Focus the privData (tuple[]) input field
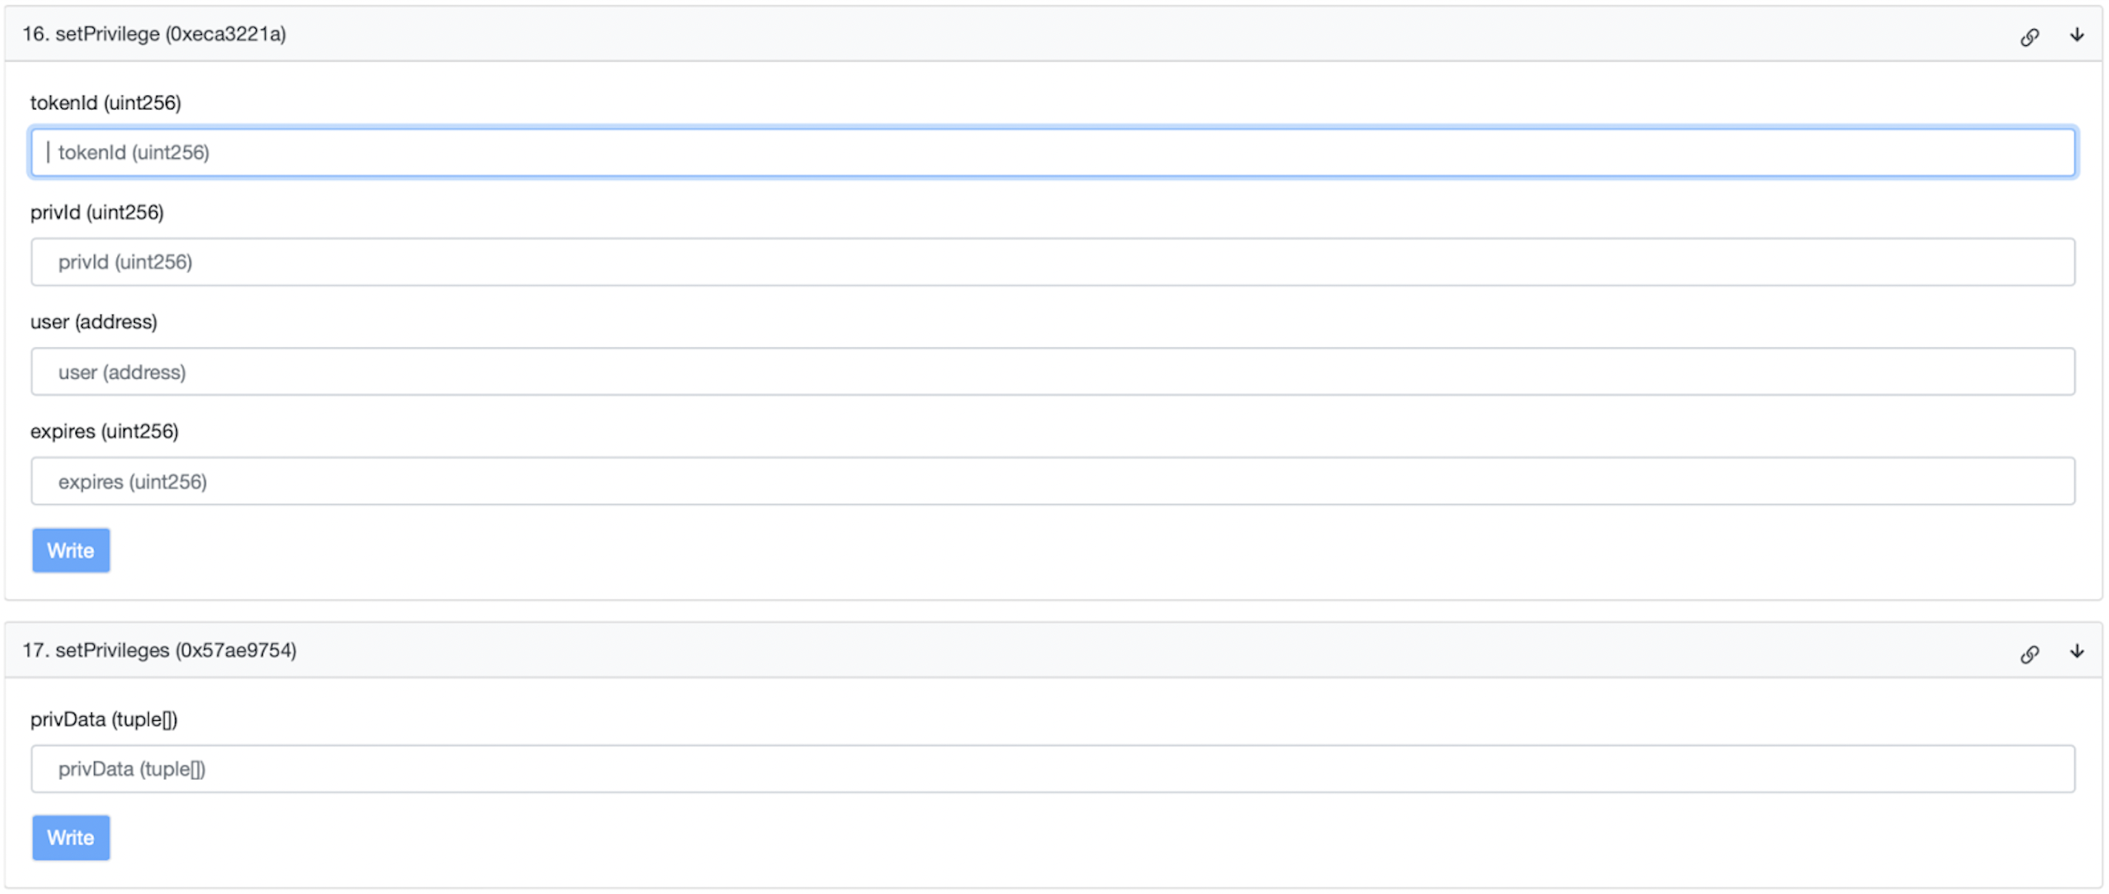 coord(1053,769)
